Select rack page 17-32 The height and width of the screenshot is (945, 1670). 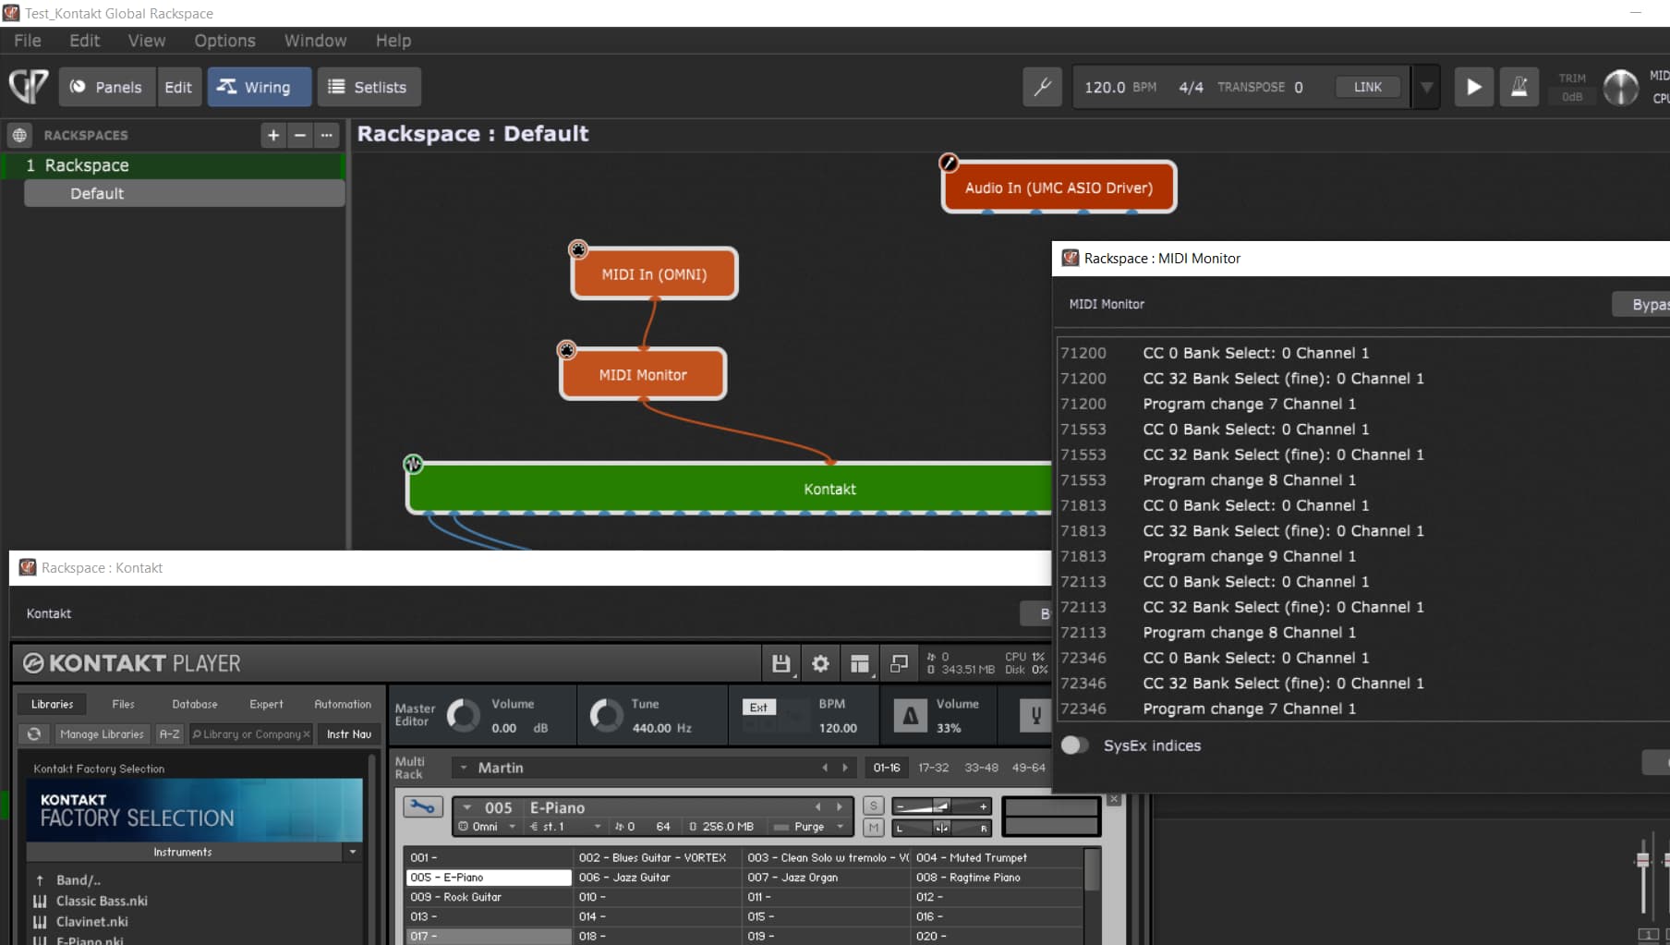(x=933, y=768)
